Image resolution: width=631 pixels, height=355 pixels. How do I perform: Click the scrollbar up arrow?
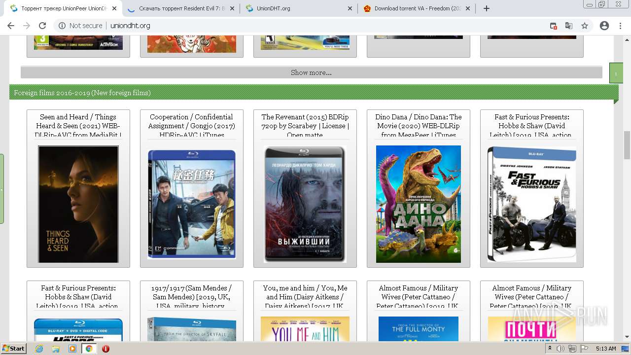click(627, 39)
